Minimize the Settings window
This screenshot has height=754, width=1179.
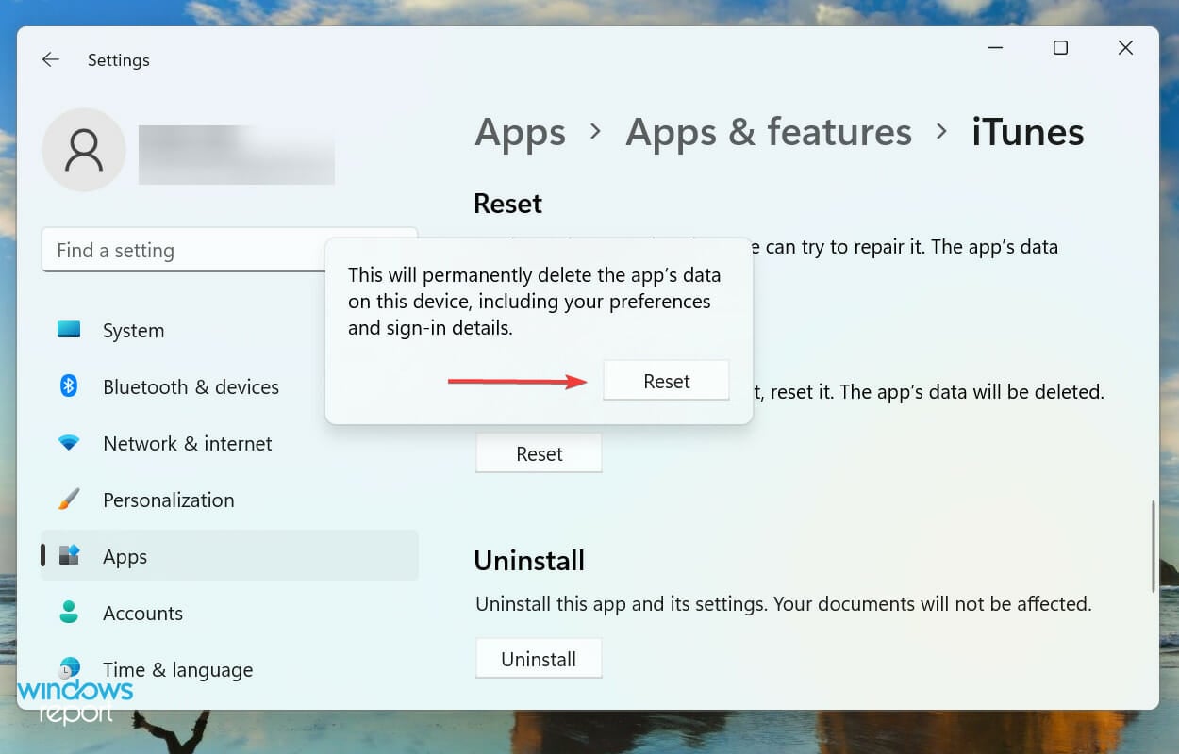click(995, 48)
